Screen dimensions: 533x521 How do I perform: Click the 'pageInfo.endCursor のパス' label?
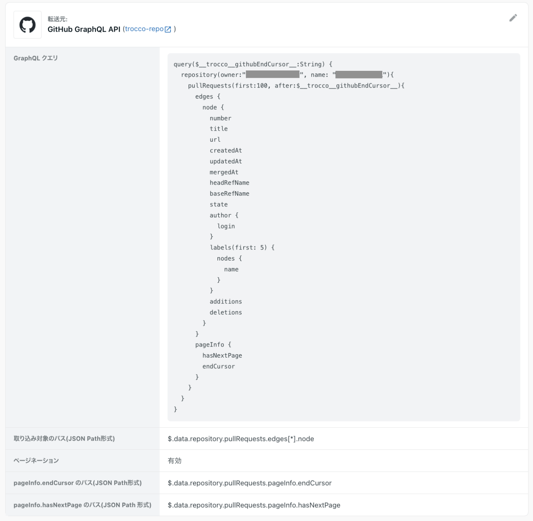78,483
